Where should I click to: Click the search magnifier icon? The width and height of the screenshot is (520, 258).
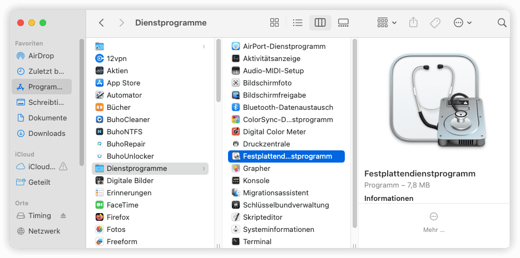pos(502,23)
